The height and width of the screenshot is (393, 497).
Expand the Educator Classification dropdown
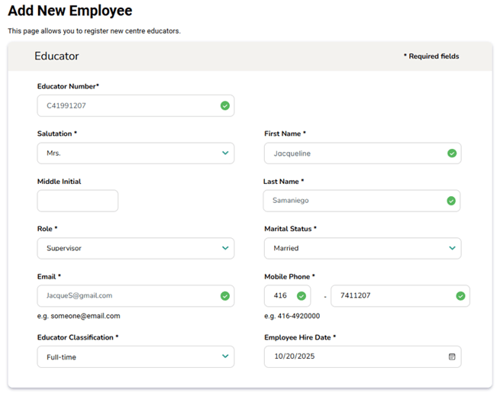(x=135, y=356)
